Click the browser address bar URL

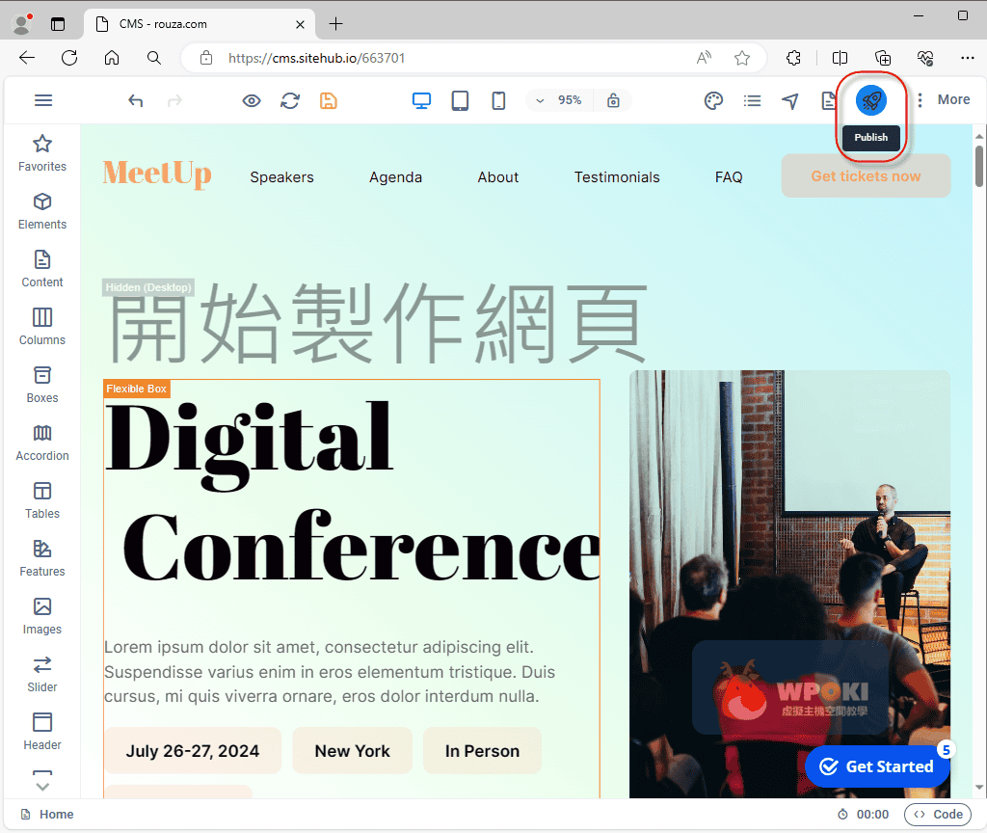[316, 58]
